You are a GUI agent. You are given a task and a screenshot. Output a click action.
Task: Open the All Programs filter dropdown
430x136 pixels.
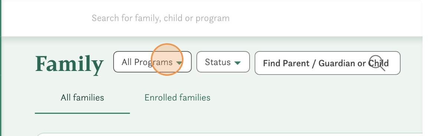[x=152, y=62]
